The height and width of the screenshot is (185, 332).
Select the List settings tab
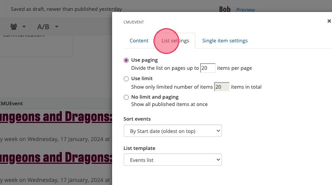click(x=175, y=41)
